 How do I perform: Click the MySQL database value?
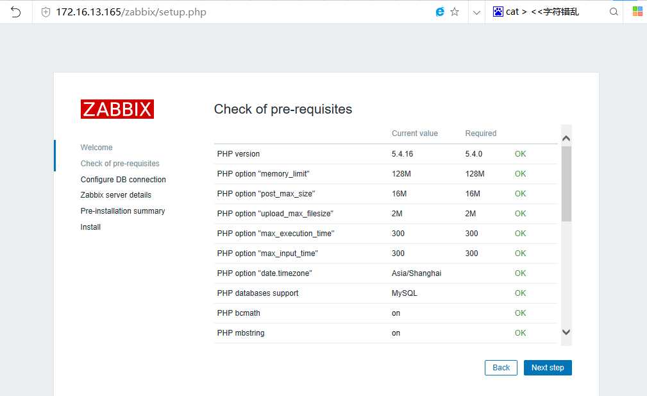click(404, 293)
